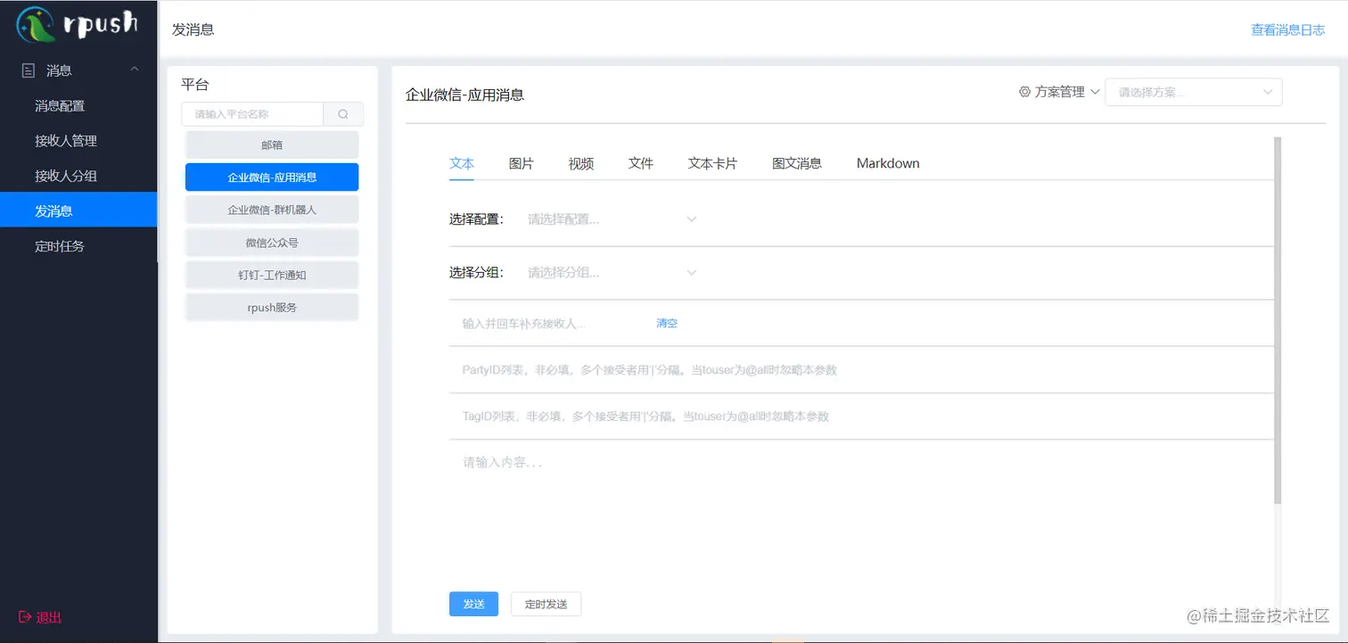
Task: Select the 钉钉-工作通知 platform
Action: pos(271,275)
